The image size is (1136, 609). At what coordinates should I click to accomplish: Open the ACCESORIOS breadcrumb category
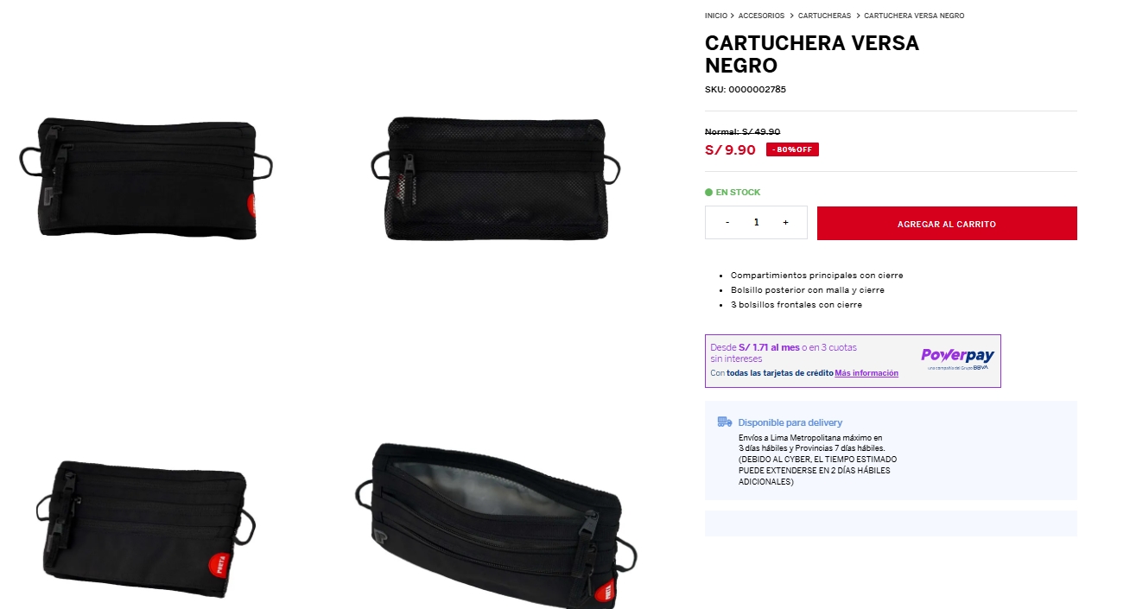coord(762,16)
